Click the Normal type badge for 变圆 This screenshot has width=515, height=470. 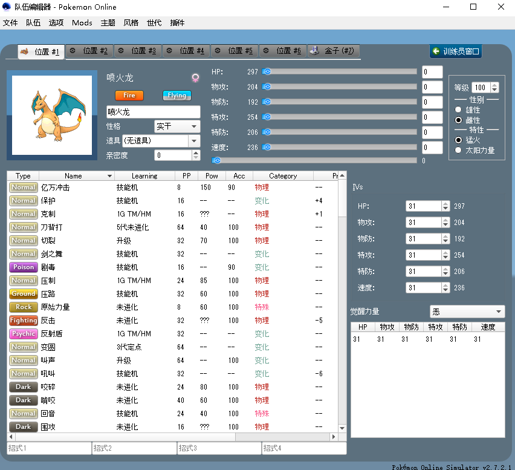(24, 347)
